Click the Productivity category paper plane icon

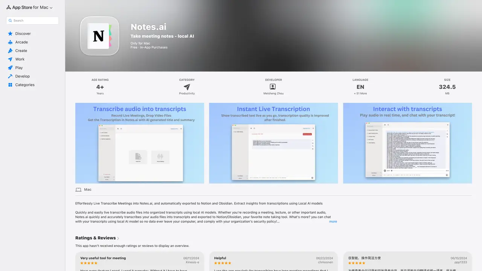pos(187,87)
